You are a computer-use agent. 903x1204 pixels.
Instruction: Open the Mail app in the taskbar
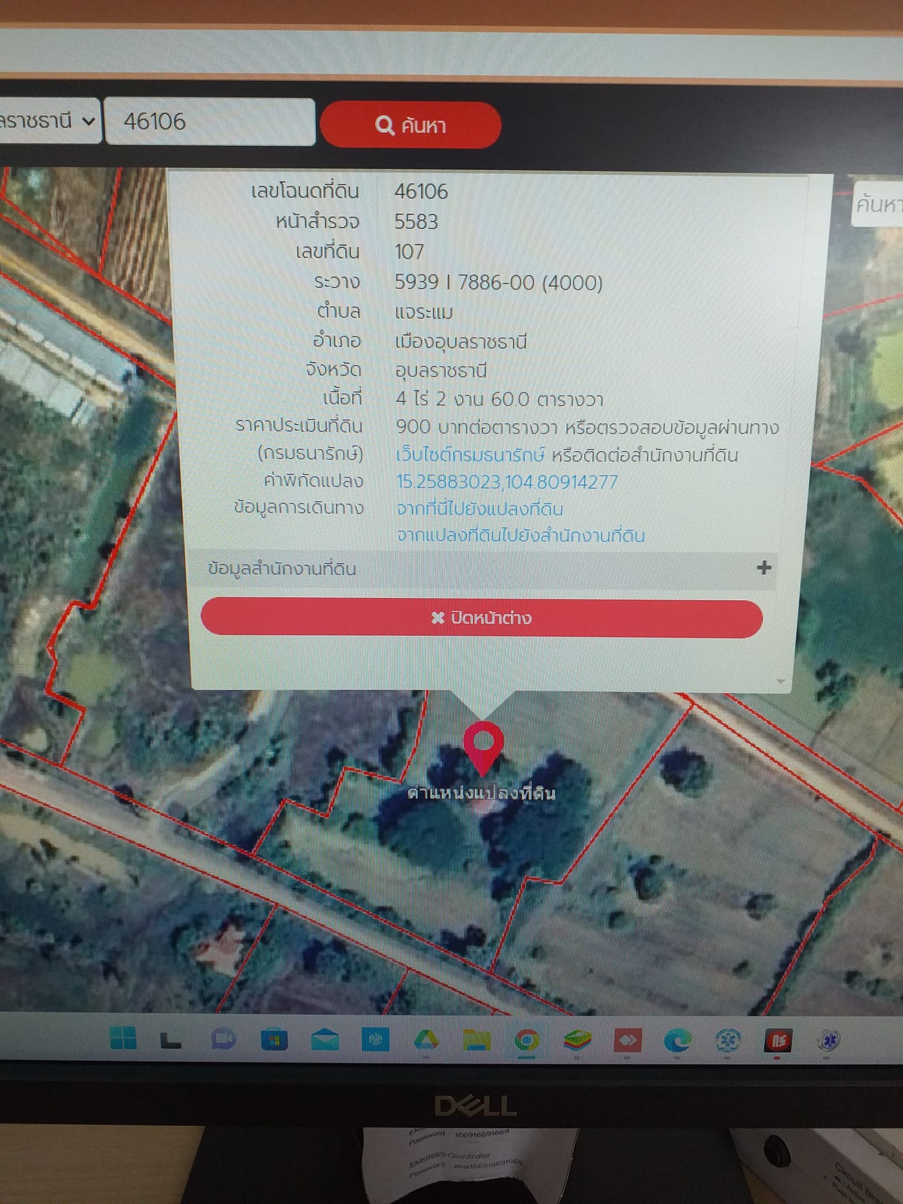[x=325, y=1039]
